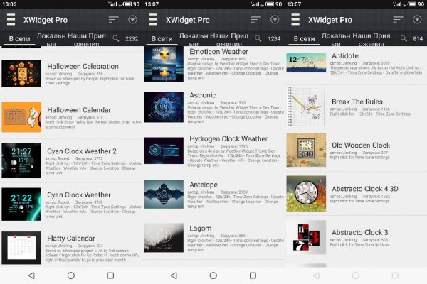
Task: Open Break The Rules thumbnail
Action: point(306,106)
